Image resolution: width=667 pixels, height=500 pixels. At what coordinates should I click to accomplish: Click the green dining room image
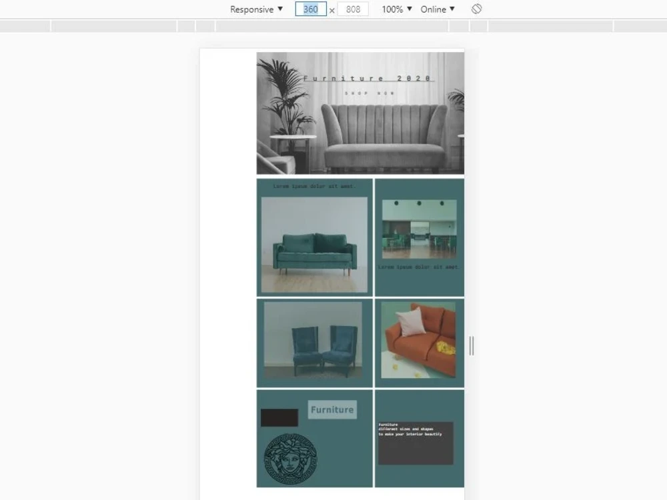pyautogui.click(x=420, y=229)
